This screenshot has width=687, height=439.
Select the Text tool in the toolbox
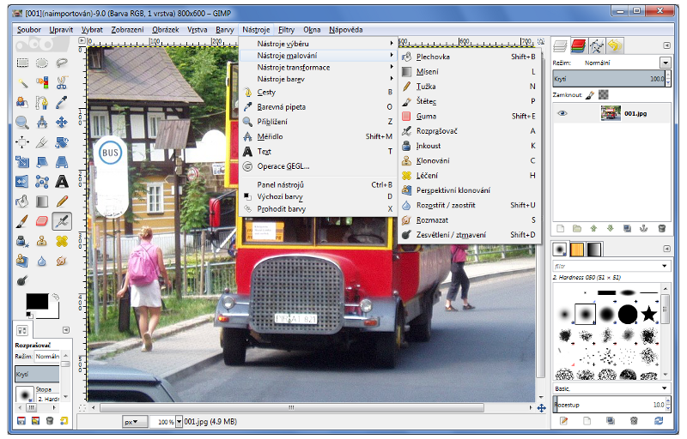pos(62,181)
